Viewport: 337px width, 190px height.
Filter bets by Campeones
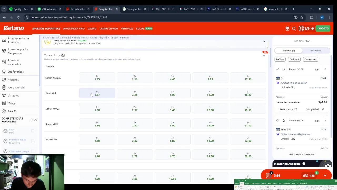click(x=310, y=59)
